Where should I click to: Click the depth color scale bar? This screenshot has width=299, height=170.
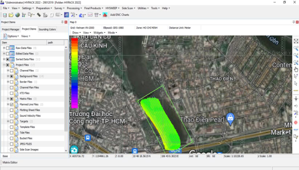click(74, 73)
